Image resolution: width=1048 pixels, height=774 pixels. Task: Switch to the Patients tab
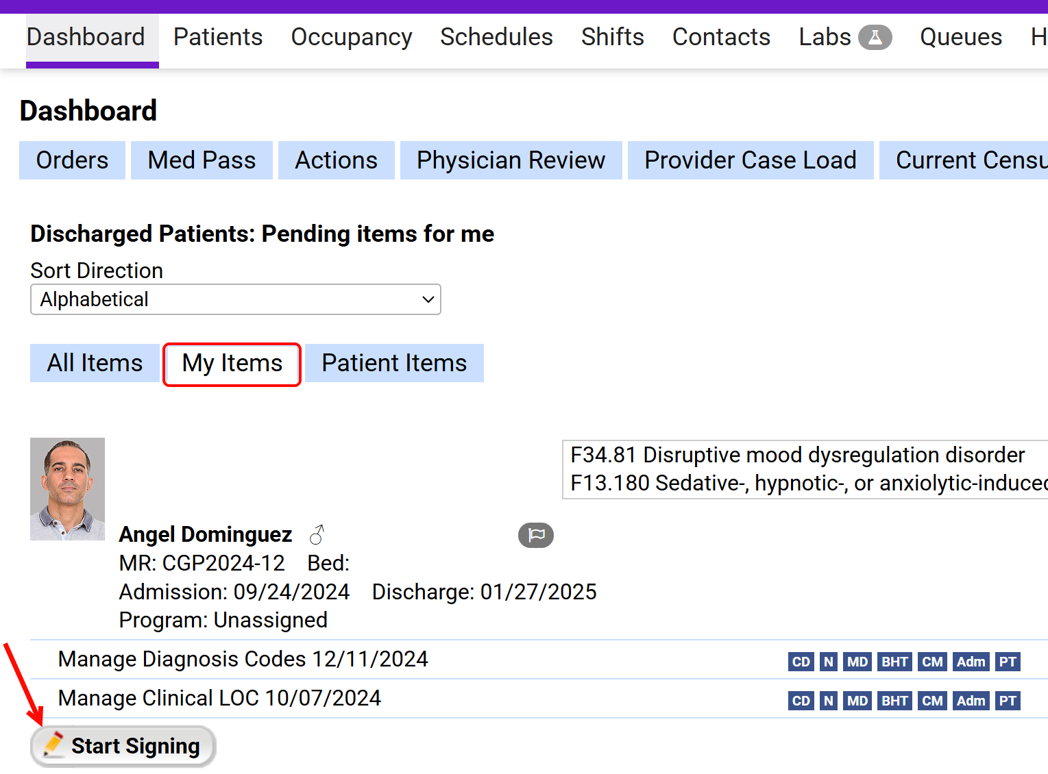[x=217, y=38]
